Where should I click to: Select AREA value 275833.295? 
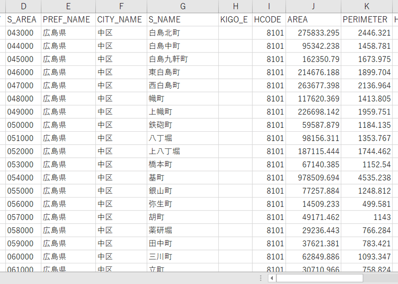(x=314, y=33)
